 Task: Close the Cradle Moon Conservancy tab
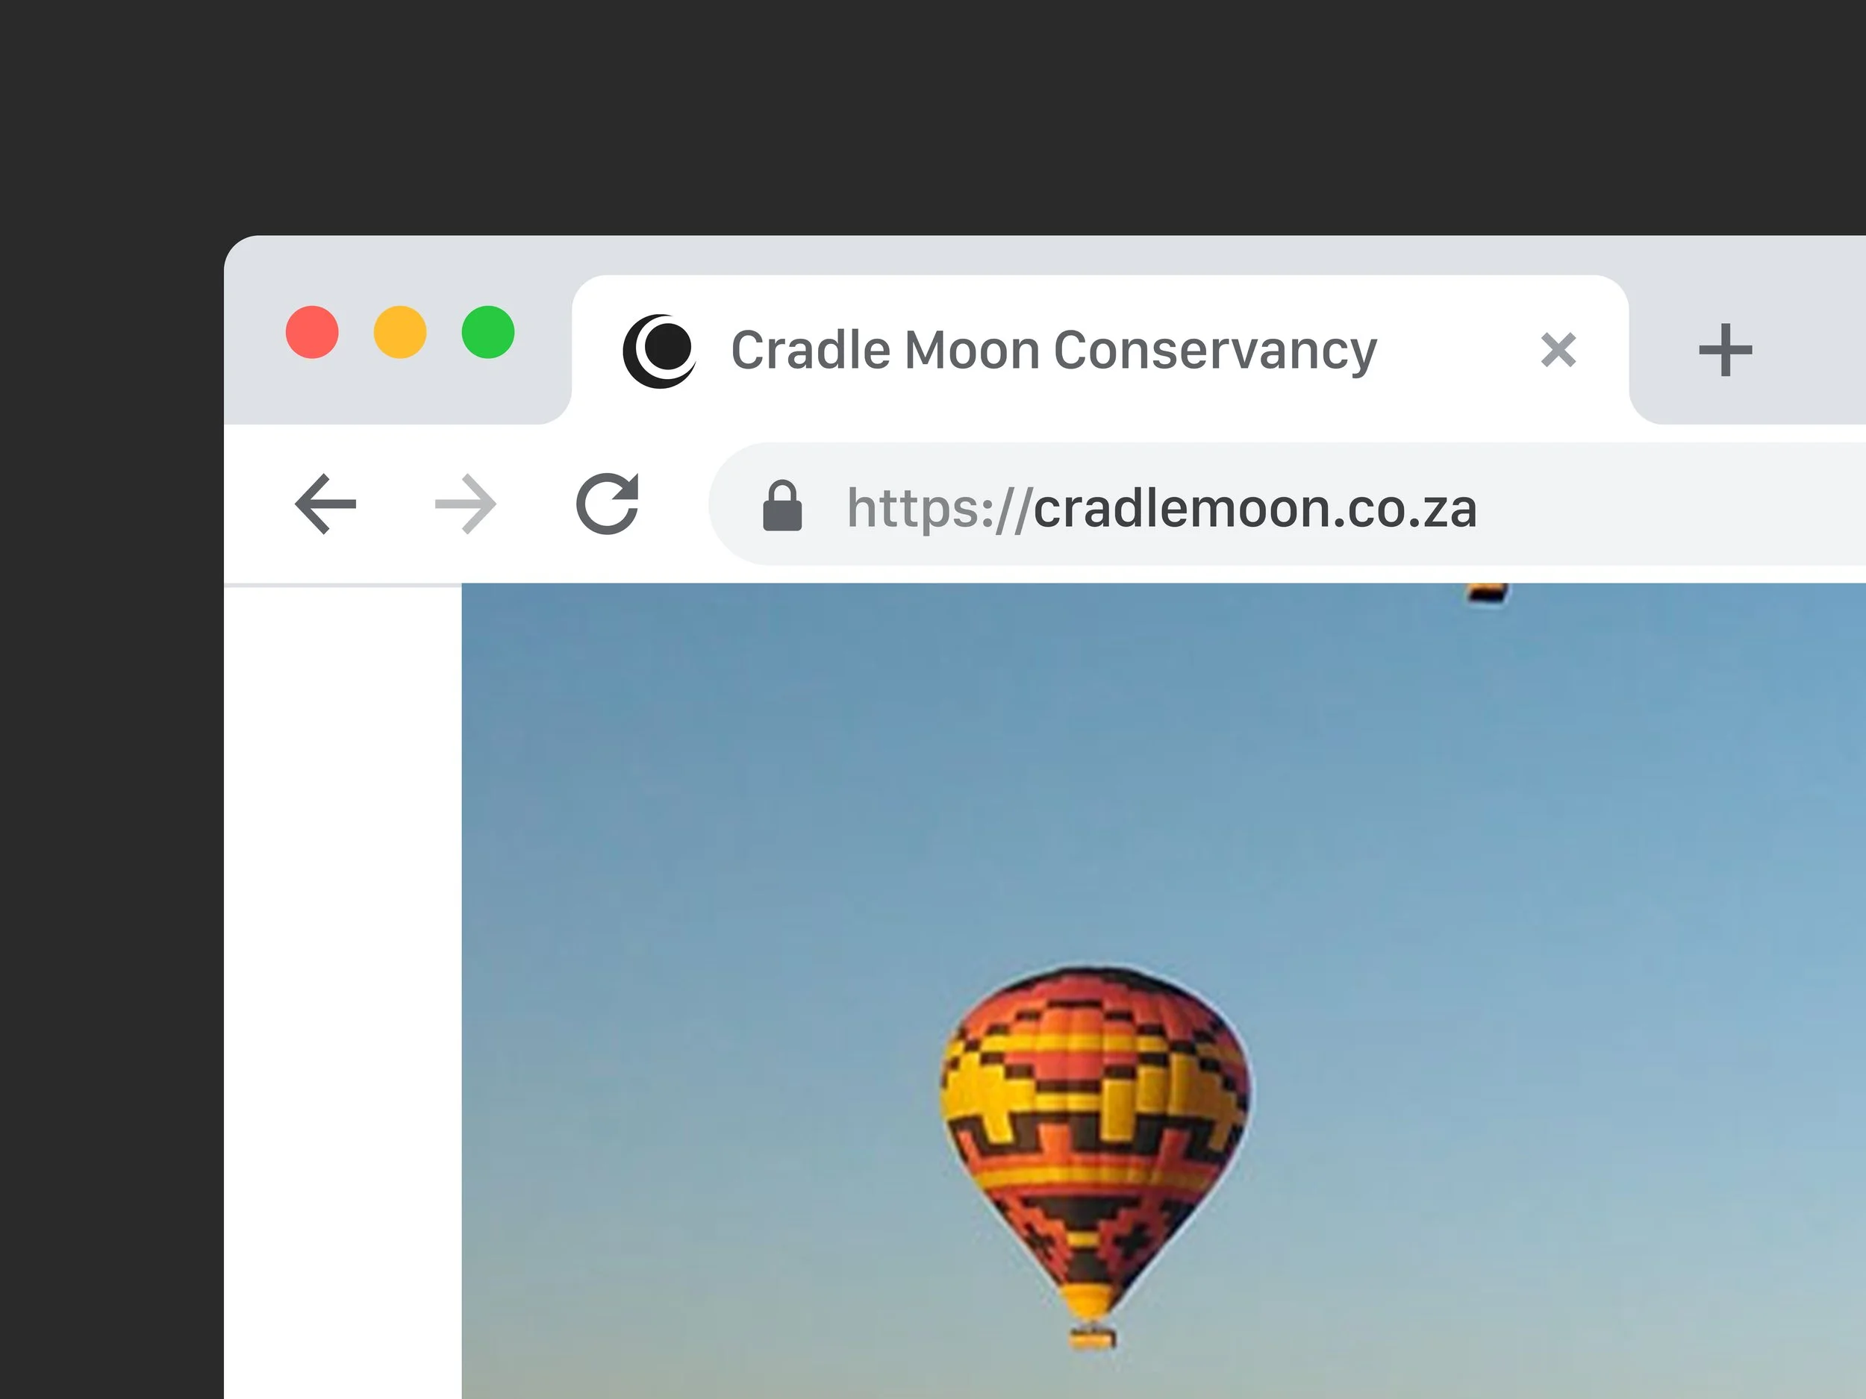point(1558,350)
